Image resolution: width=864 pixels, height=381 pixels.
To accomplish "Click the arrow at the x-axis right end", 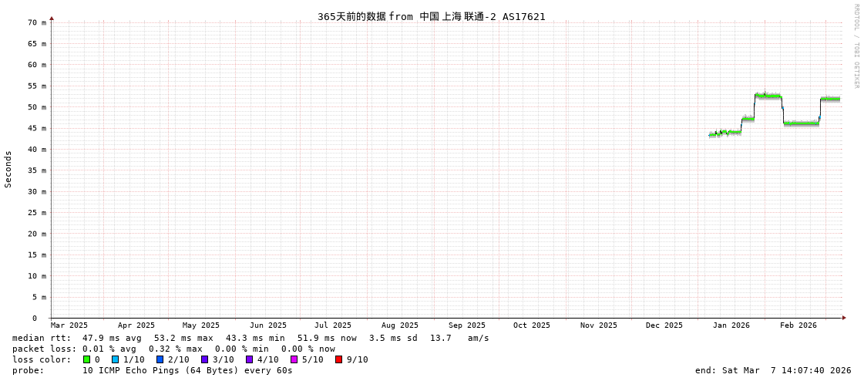I will click(844, 318).
